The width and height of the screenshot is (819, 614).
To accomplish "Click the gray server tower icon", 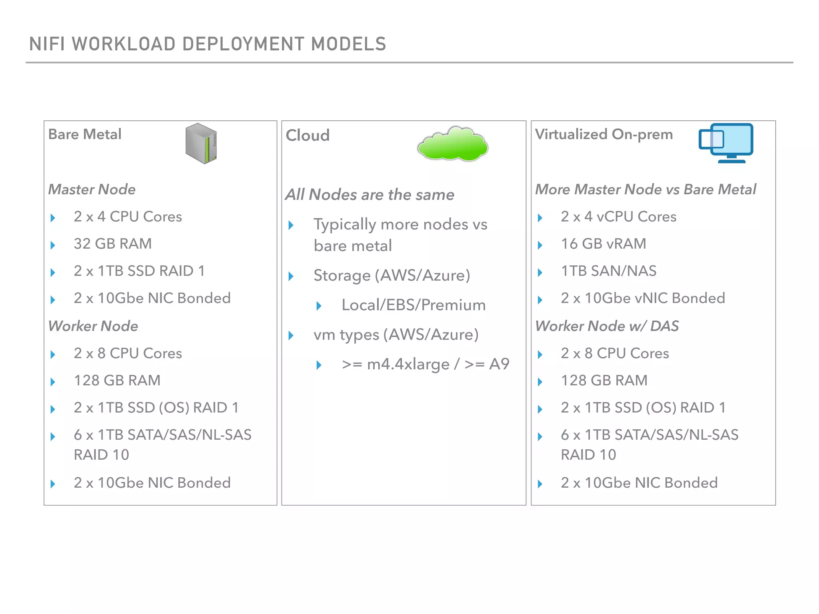I will pyautogui.click(x=201, y=144).
